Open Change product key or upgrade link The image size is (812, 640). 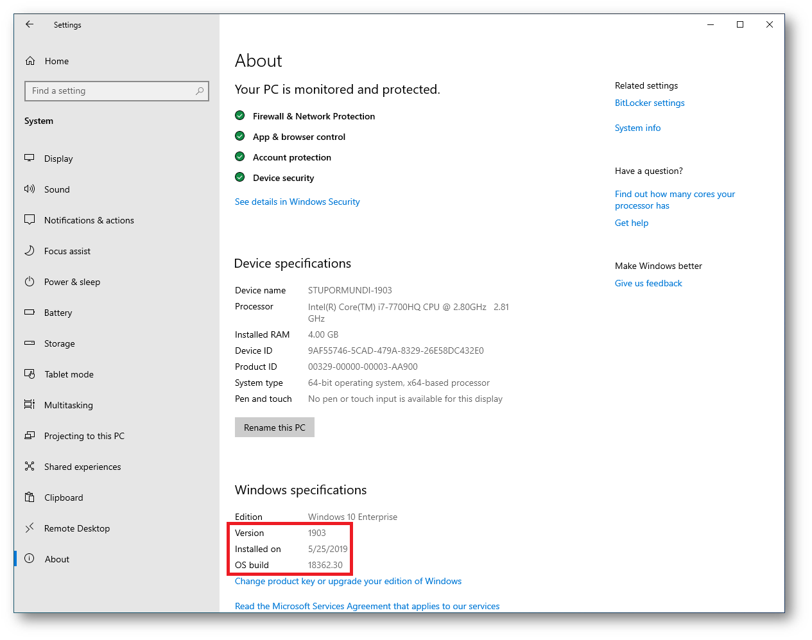(348, 581)
